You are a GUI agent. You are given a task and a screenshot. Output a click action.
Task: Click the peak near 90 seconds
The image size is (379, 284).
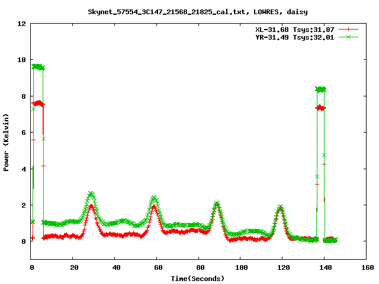217,204
